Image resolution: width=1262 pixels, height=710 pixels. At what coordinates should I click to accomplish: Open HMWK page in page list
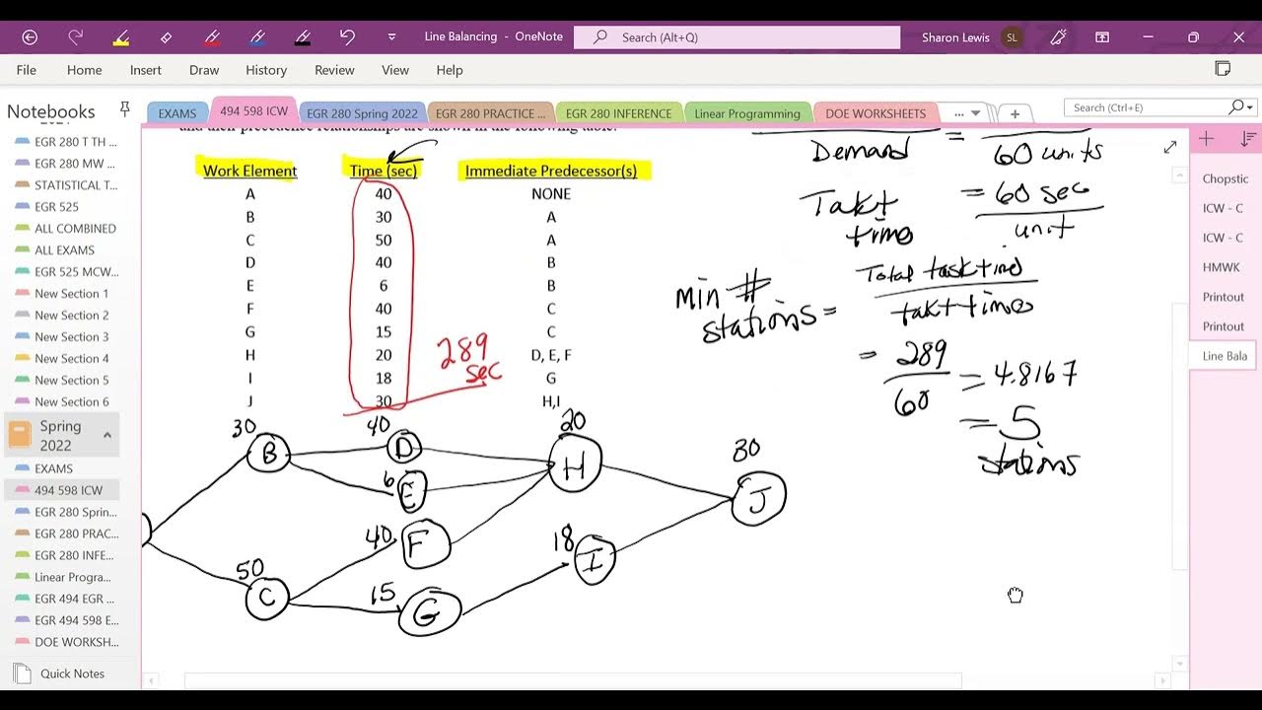1222,267
